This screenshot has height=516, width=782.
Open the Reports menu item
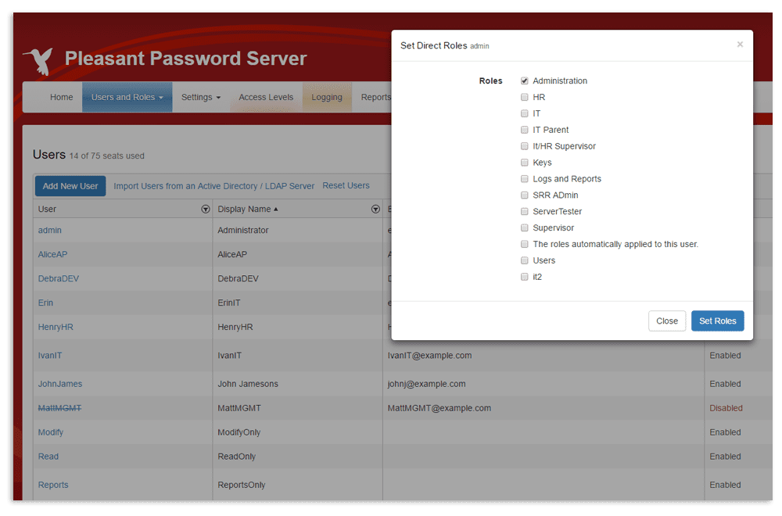pos(375,97)
